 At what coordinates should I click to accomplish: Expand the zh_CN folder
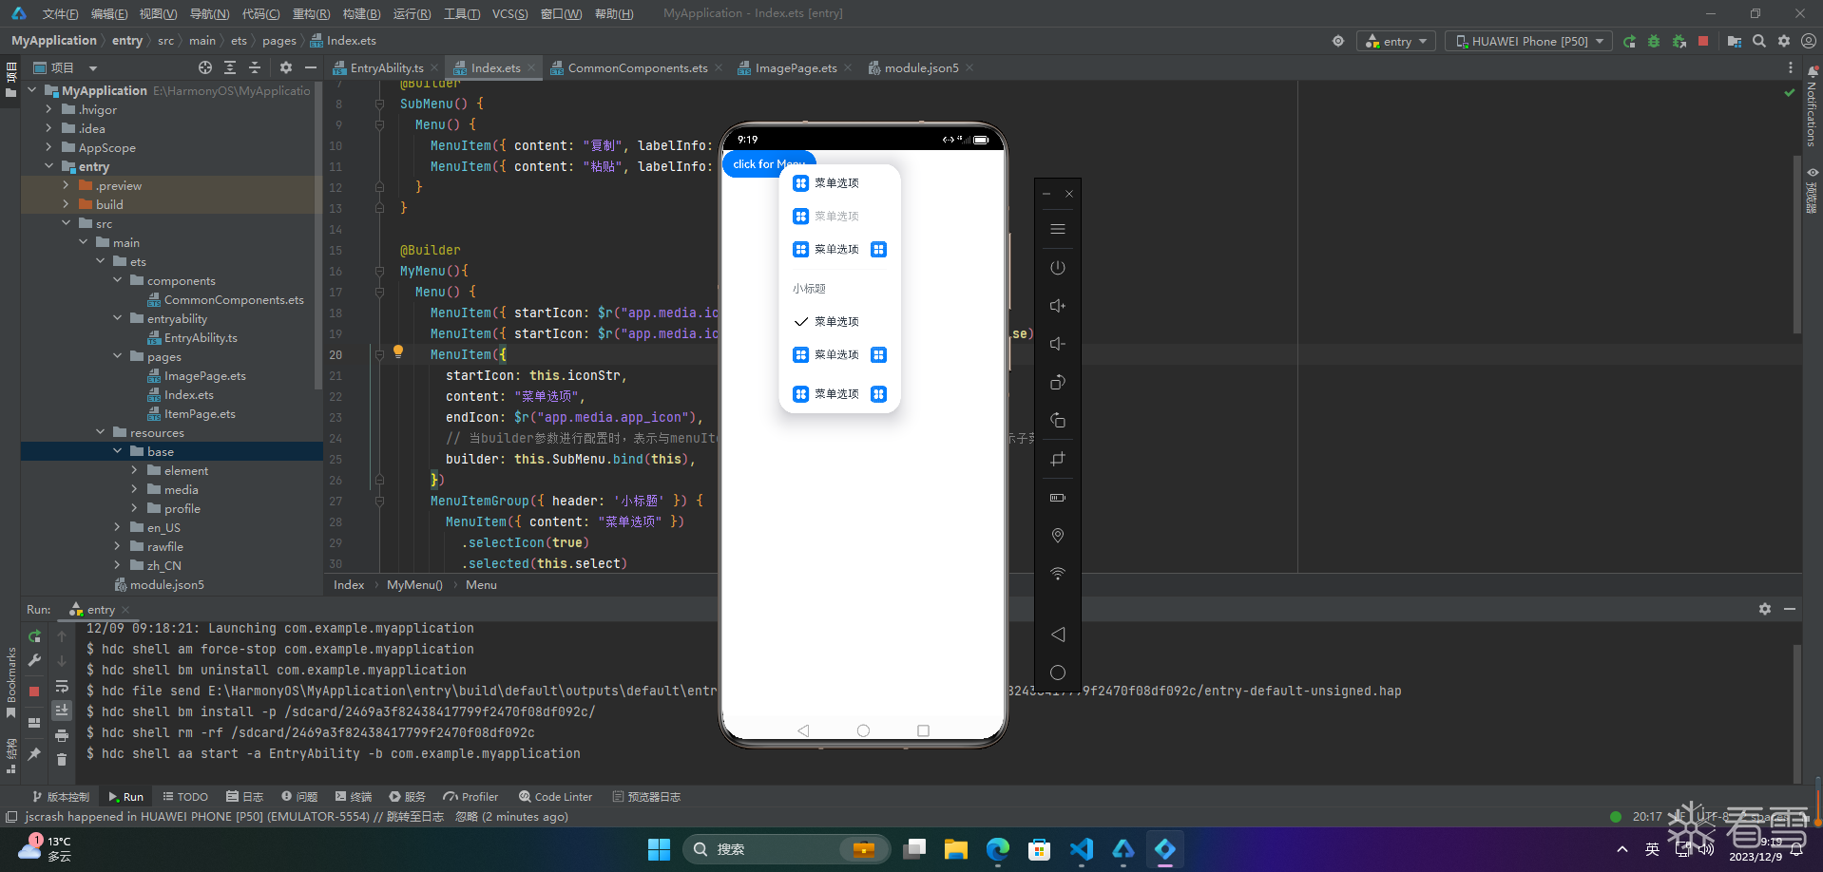coord(118,565)
